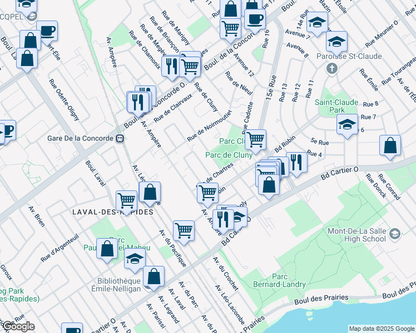
Task: Click the Gare De la Concorde label
Action: point(80,138)
